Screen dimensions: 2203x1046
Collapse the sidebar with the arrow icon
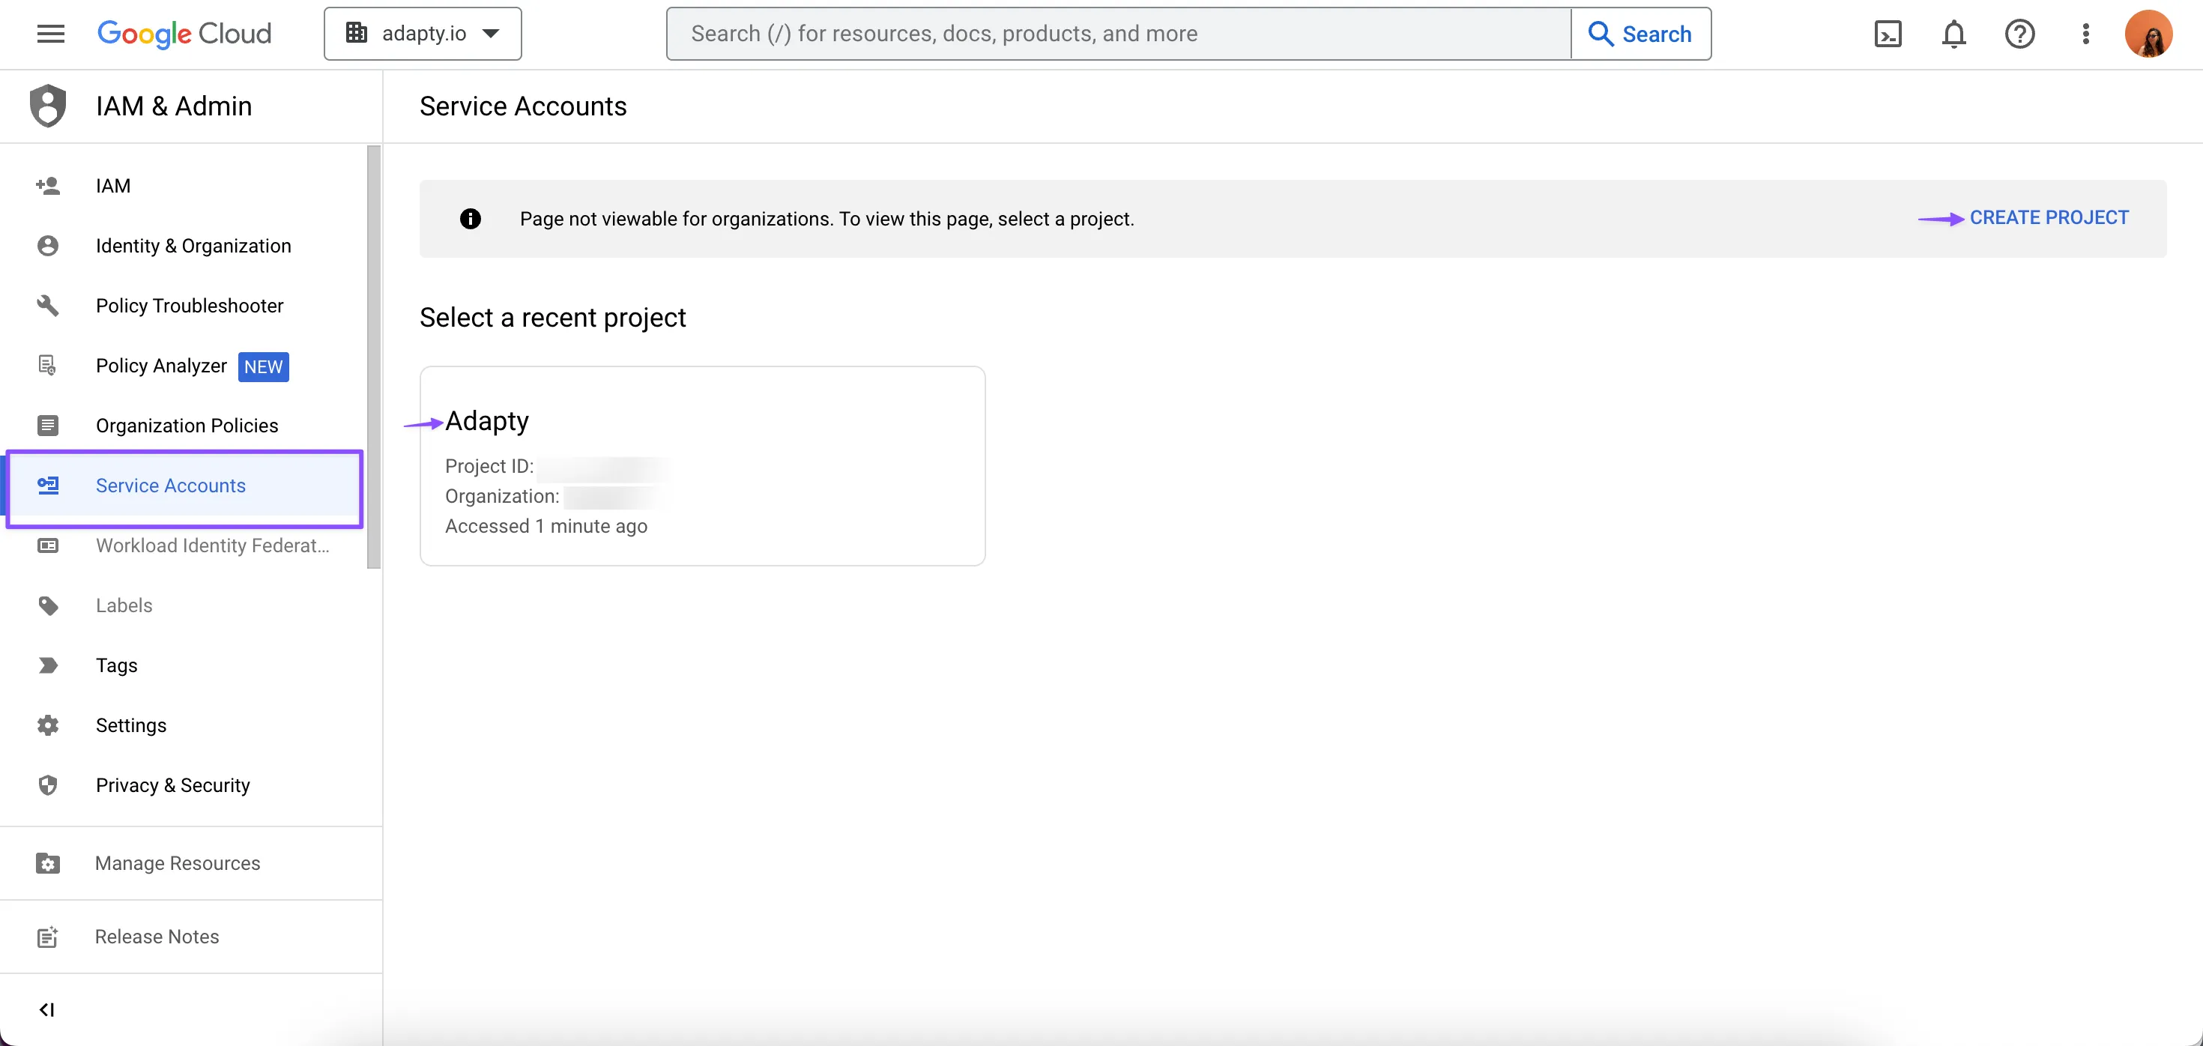[x=47, y=1009]
